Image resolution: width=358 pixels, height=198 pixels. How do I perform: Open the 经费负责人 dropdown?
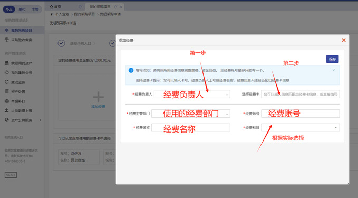click(192, 94)
